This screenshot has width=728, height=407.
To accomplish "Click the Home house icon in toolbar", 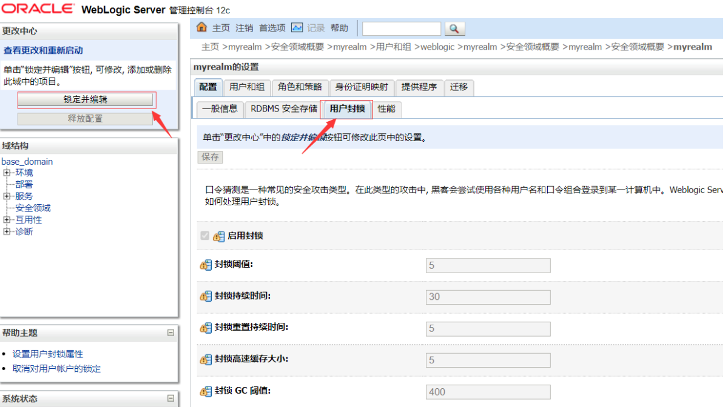I will click(x=202, y=28).
